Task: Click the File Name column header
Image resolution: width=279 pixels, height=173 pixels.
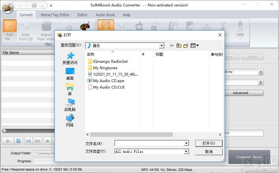Action: click(28, 53)
